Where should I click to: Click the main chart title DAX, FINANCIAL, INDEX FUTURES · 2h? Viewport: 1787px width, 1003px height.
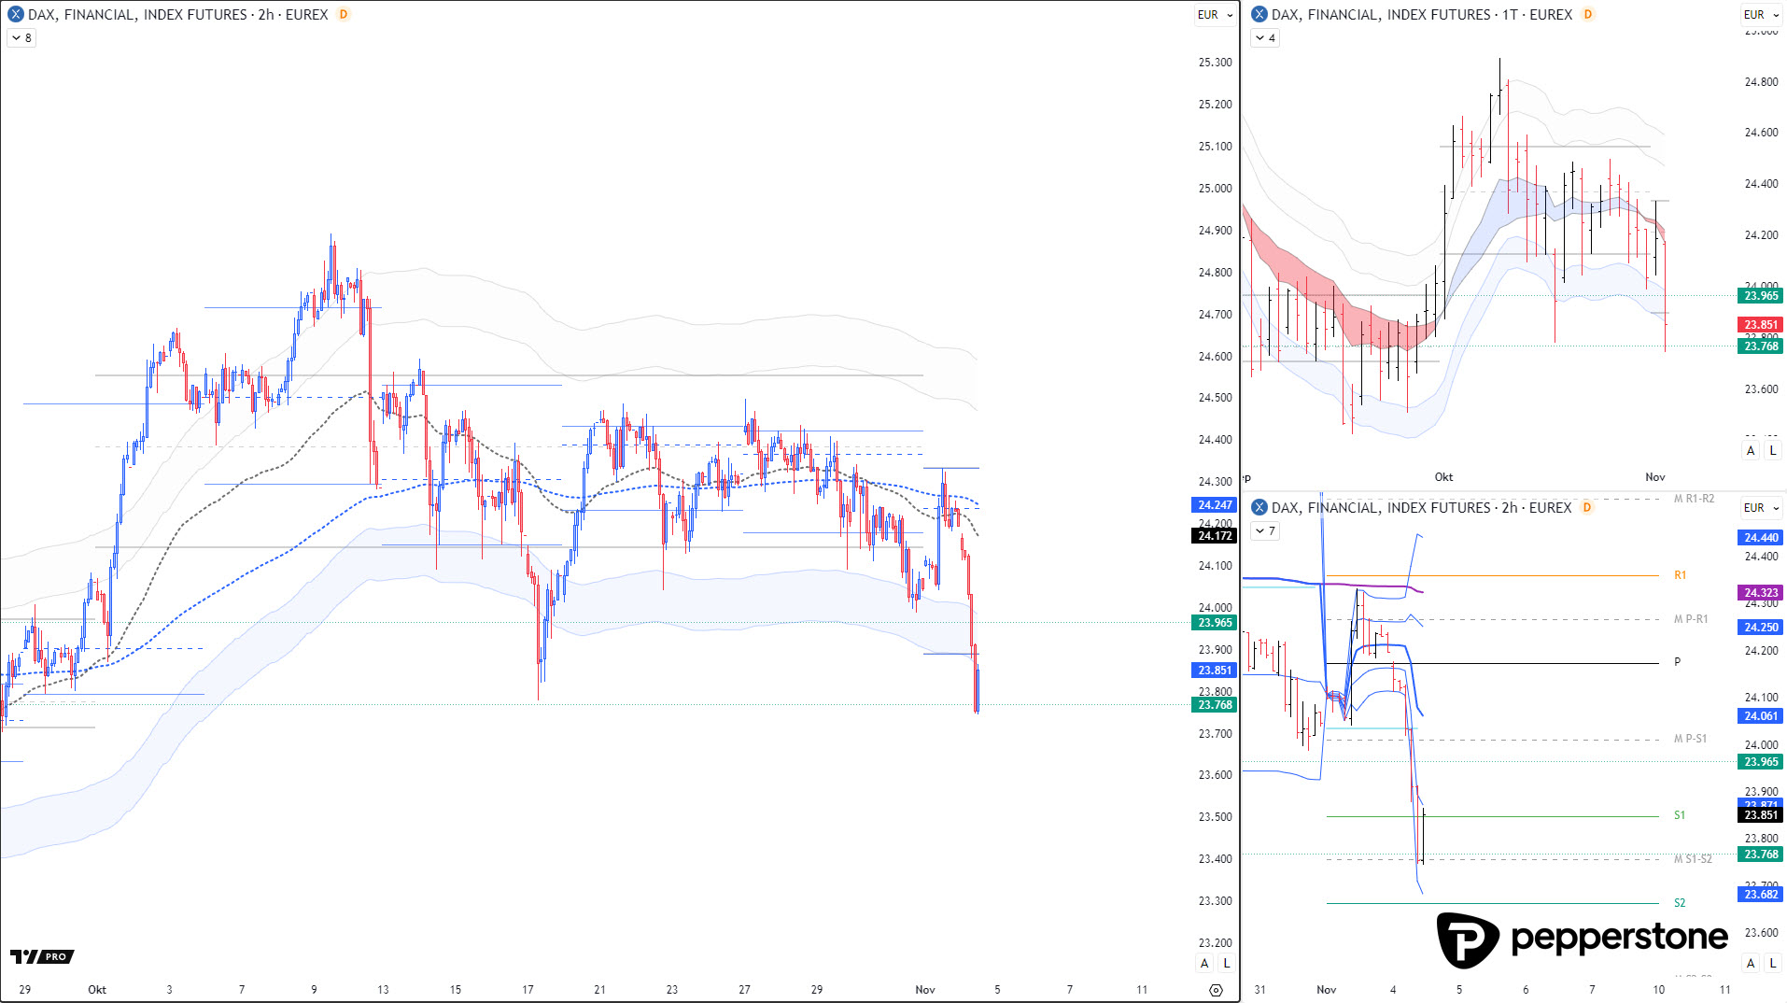[177, 15]
